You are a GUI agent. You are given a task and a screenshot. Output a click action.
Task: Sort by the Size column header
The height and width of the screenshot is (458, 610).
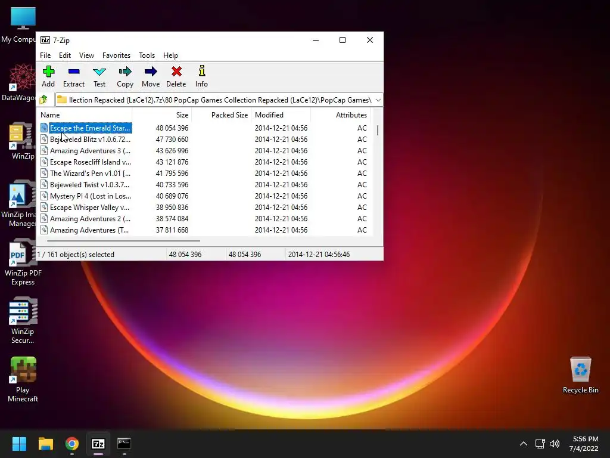pos(162,115)
